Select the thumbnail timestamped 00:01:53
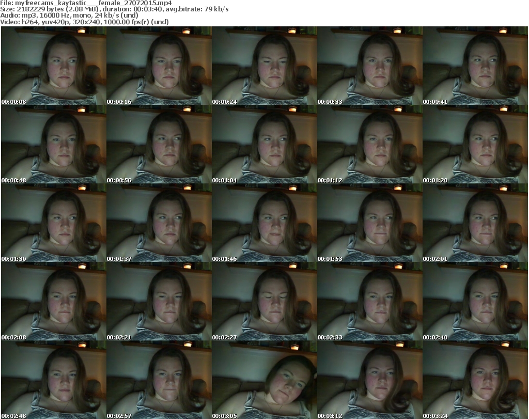 370,223
